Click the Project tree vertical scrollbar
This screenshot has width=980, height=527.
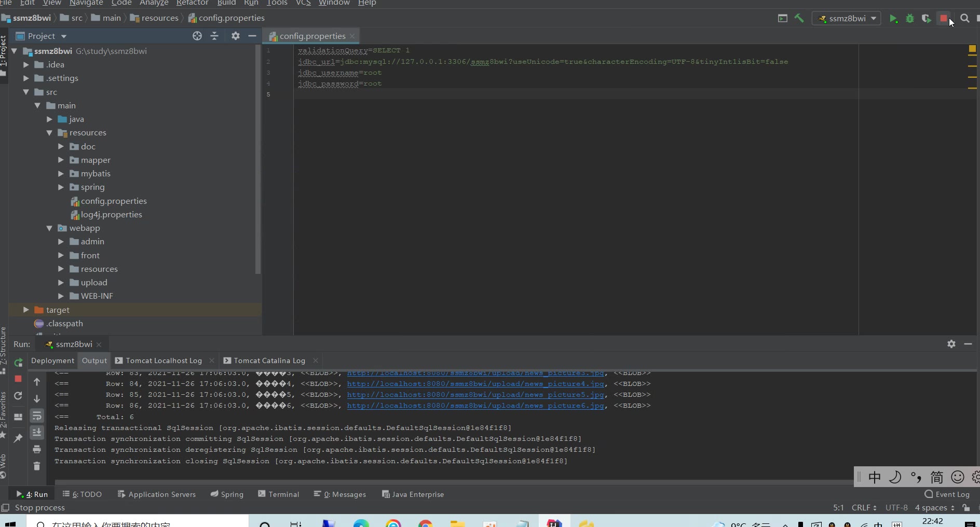[x=258, y=159]
